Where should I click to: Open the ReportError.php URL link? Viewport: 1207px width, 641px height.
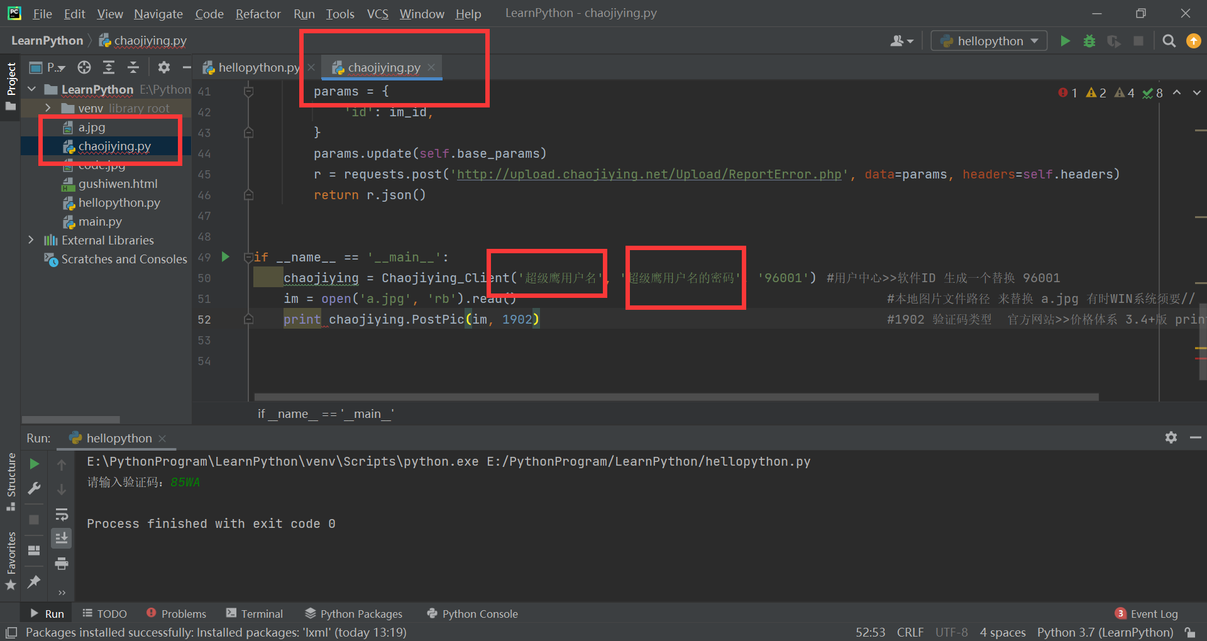[x=649, y=174]
